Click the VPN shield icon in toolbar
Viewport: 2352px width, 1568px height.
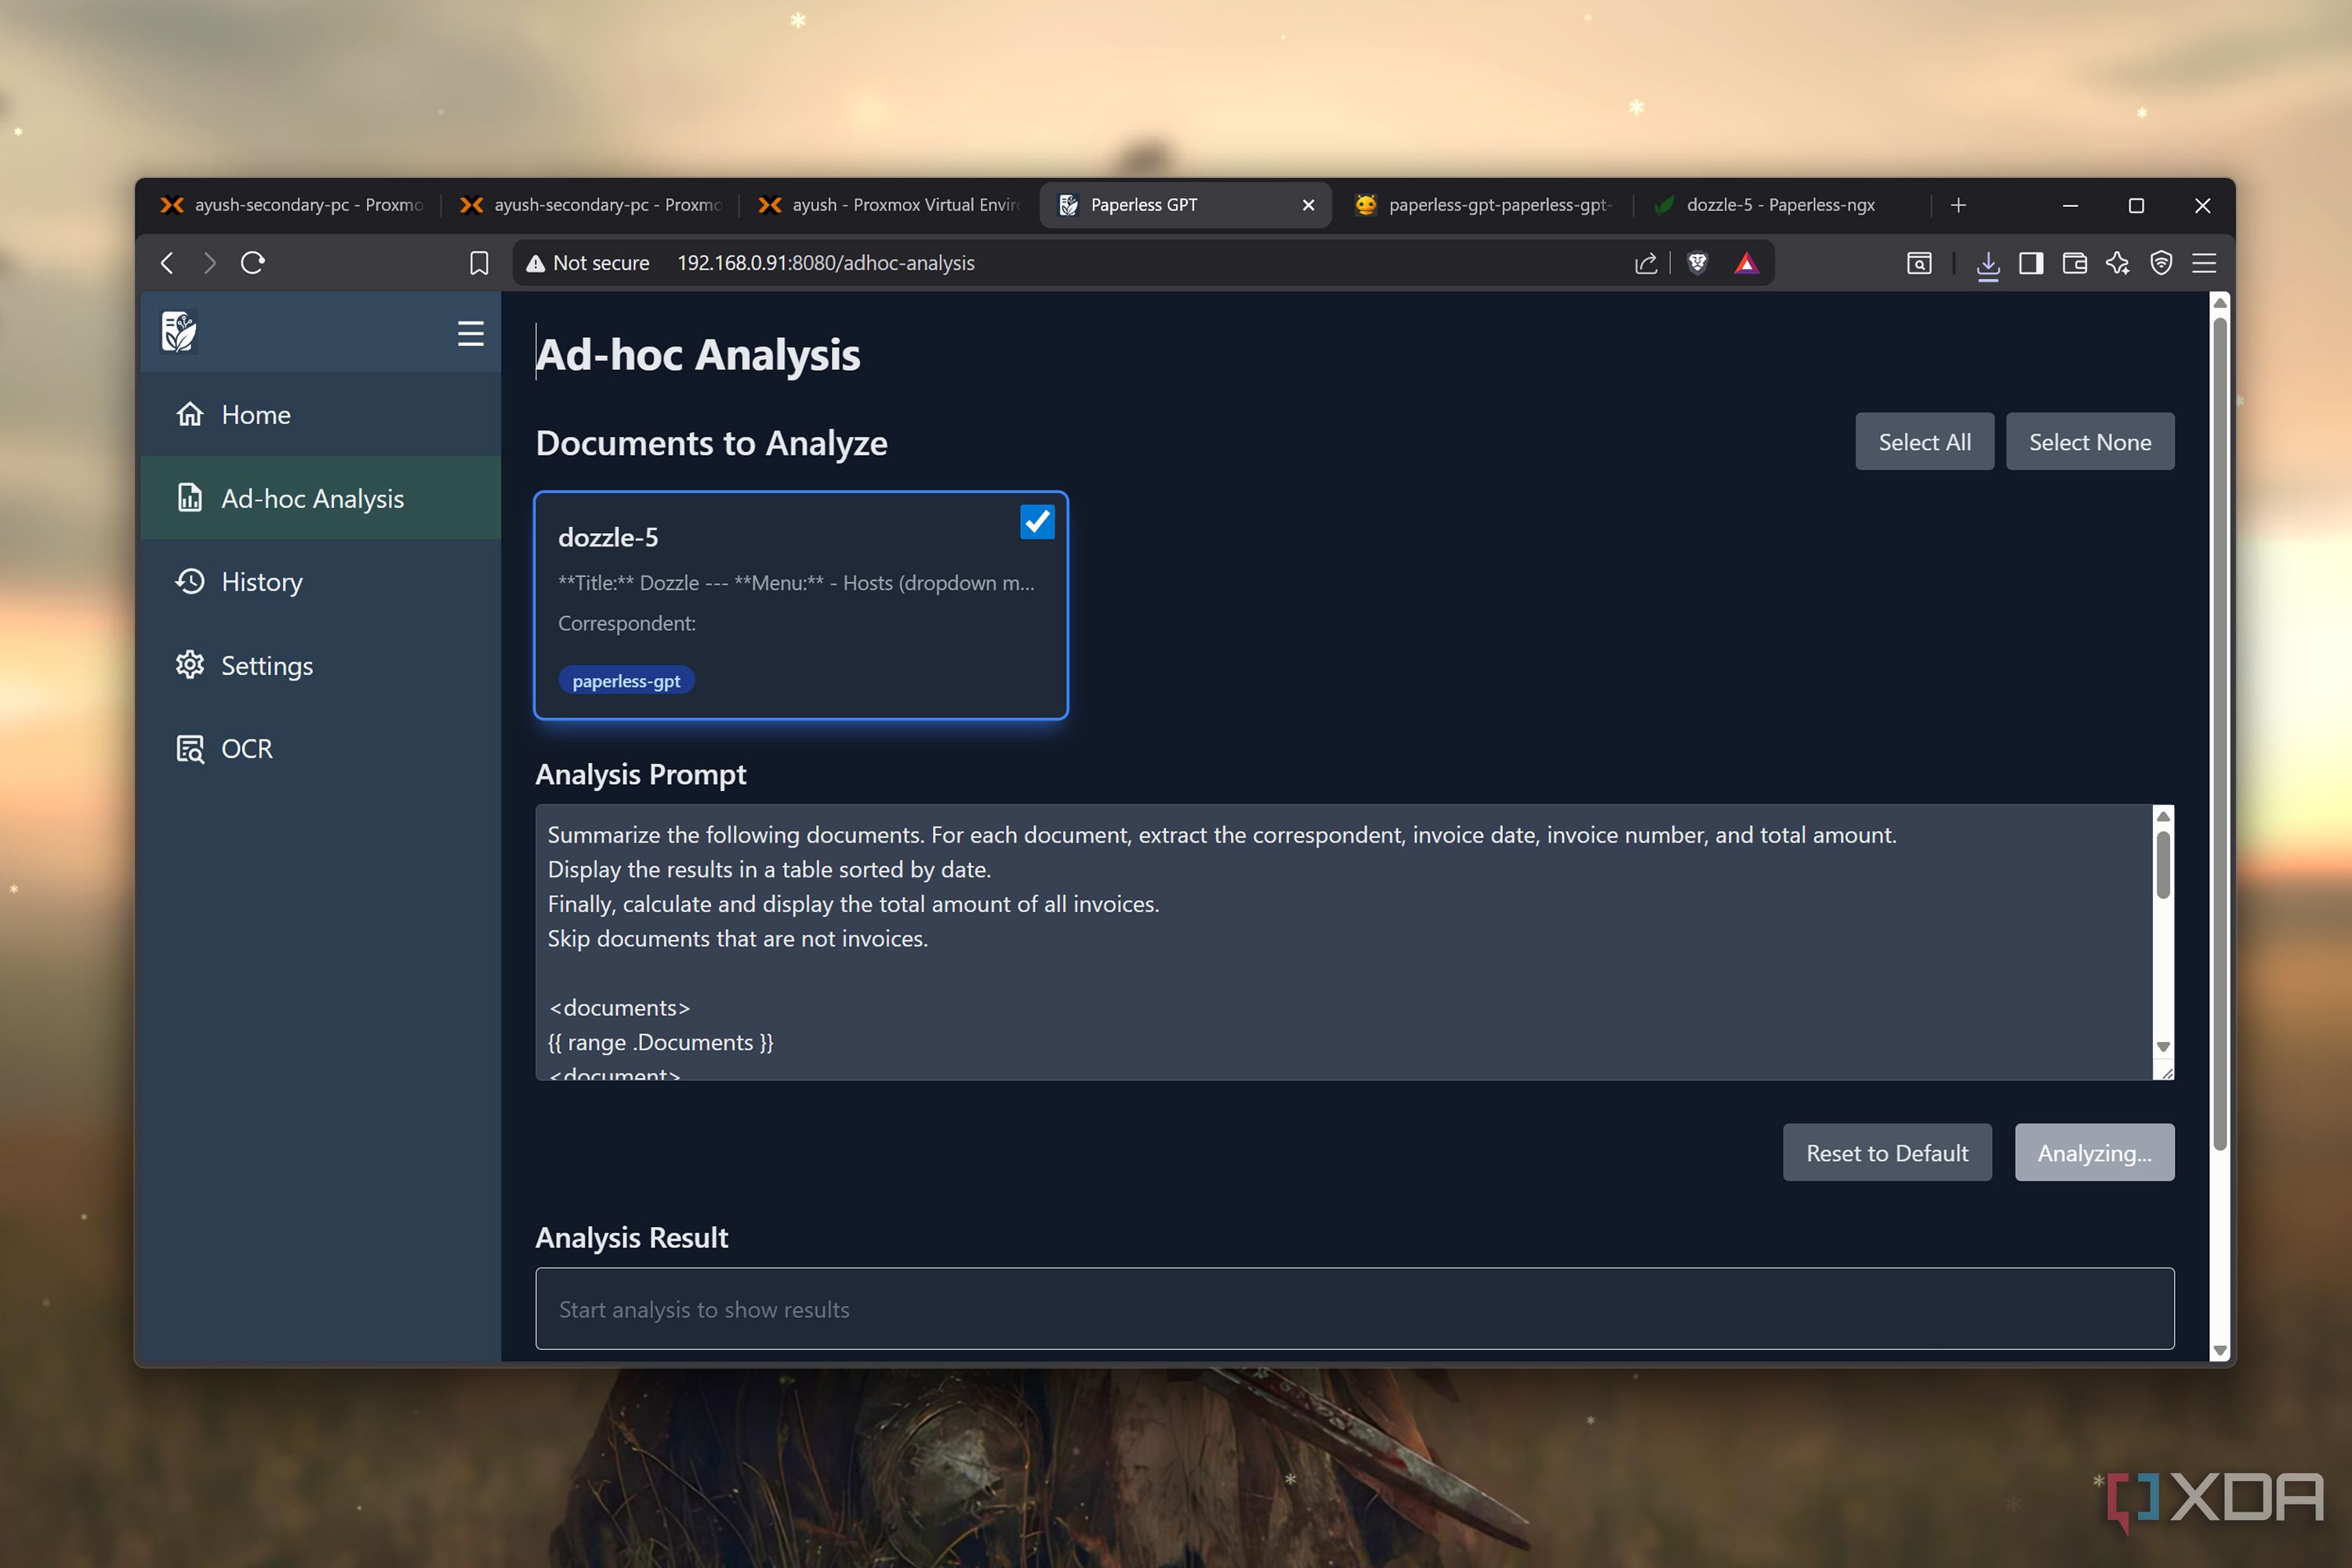pyautogui.click(x=2161, y=263)
